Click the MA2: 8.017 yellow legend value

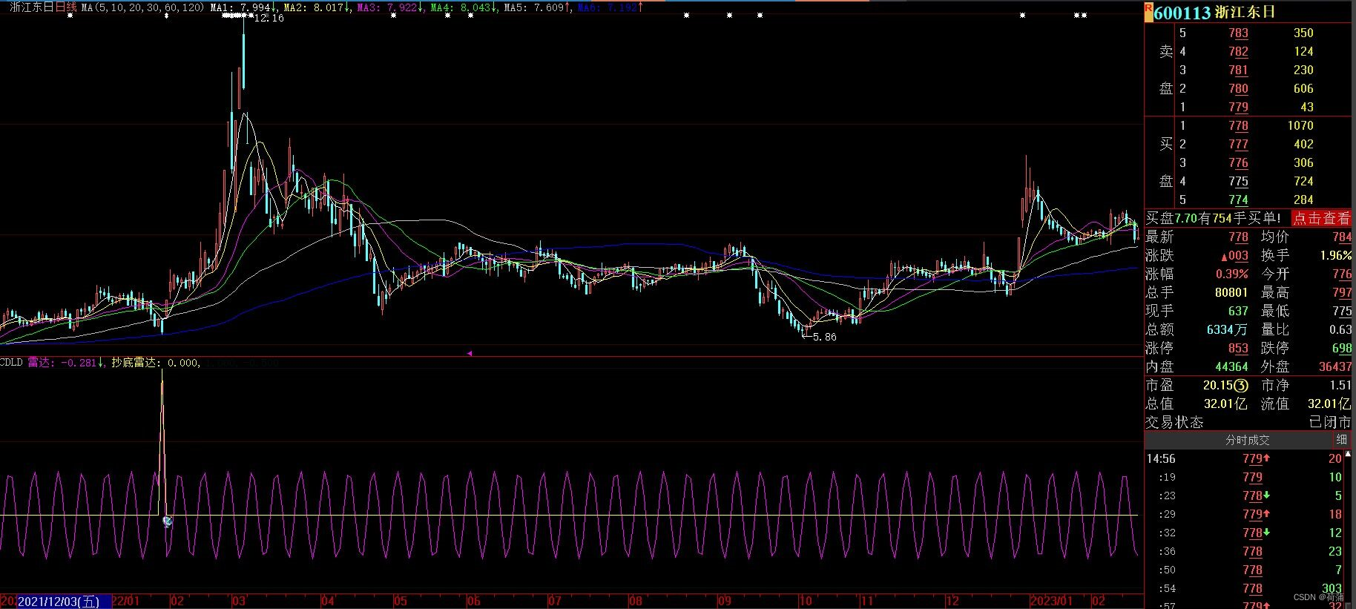tap(317, 7)
